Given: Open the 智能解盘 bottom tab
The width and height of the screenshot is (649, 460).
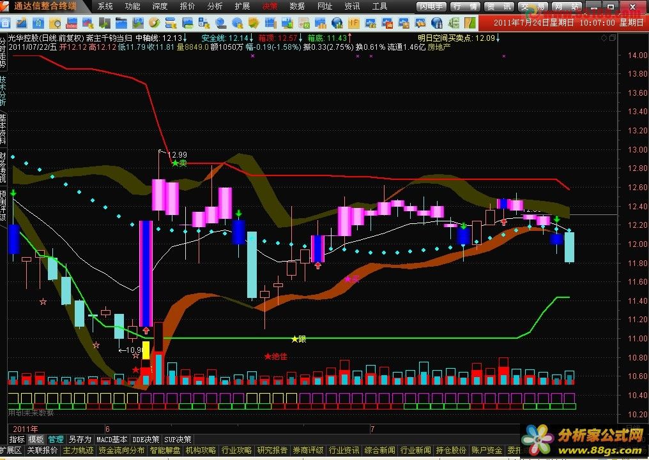Looking at the screenshot, I should pyautogui.click(x=165, y=450).
